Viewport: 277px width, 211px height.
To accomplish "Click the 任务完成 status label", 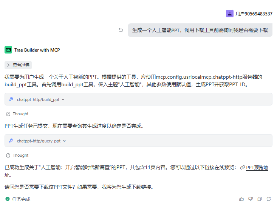I will 21,199.
